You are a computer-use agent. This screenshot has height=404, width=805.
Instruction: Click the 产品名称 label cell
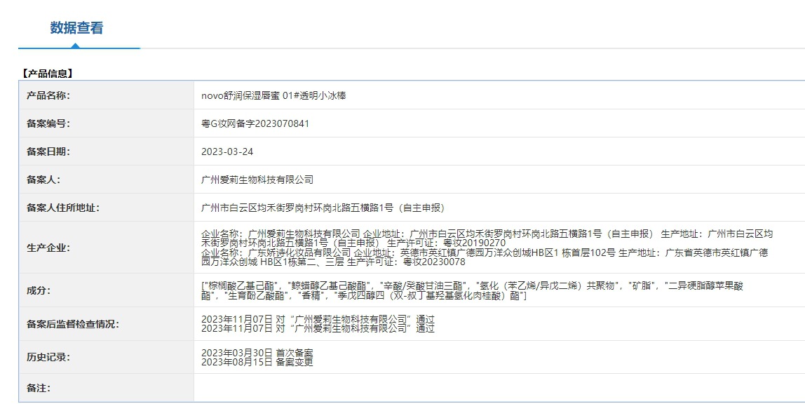coord(107,95)
